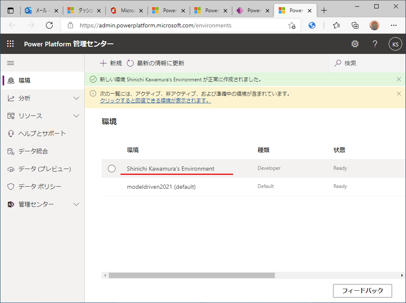
Task: Click the scrollbar left arrow
Action: (105, 275)
